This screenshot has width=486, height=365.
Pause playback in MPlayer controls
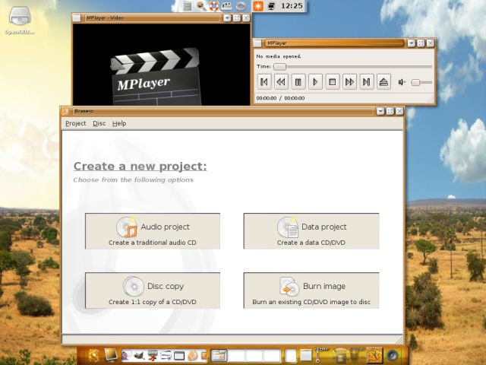click(298, 82)
